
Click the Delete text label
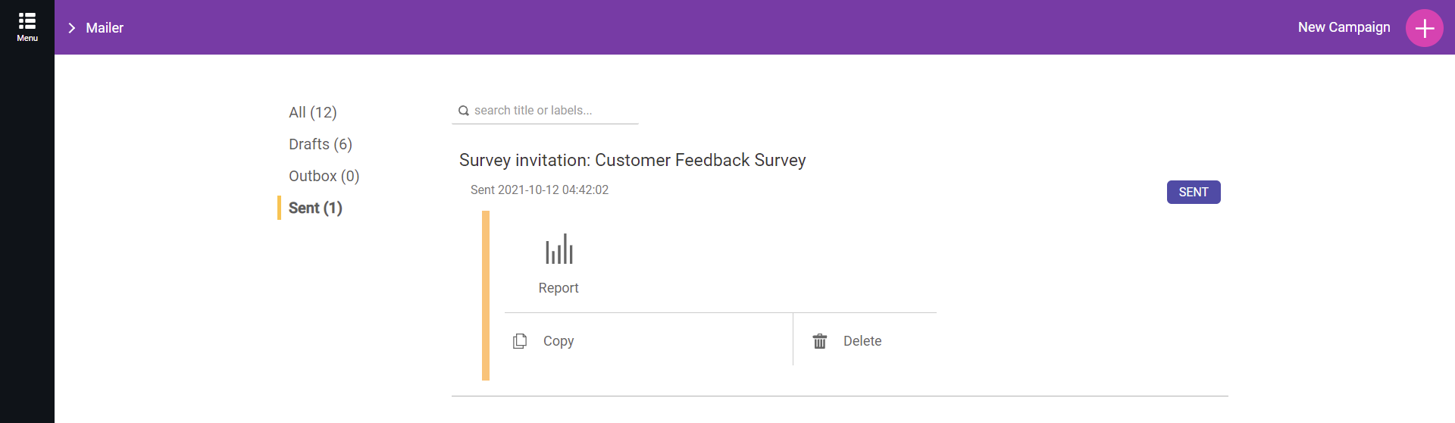click(x=862, y=341)
